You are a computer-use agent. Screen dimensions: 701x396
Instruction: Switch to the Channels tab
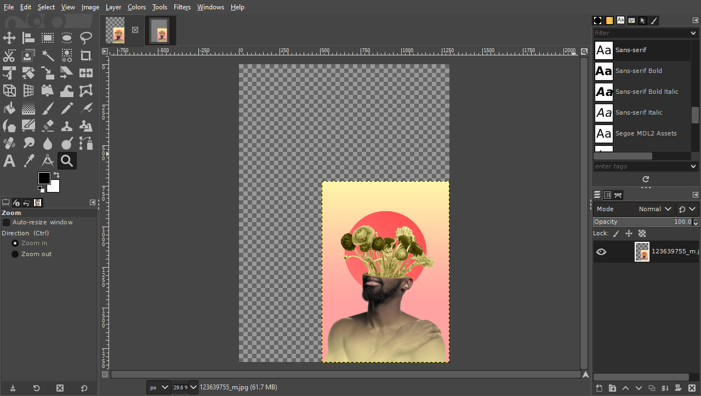[607, 195]
